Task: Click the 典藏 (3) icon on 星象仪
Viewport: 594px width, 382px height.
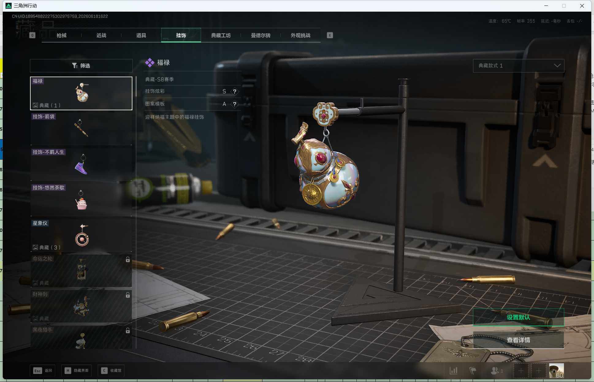Action: coord(36,248)
